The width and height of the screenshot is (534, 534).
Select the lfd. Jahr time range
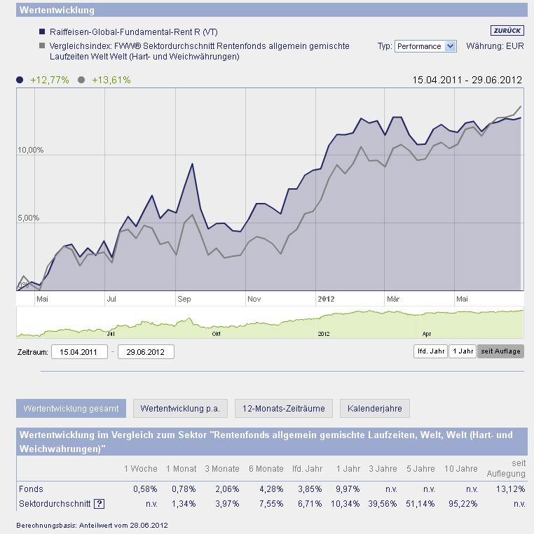(x=430, y=351)
